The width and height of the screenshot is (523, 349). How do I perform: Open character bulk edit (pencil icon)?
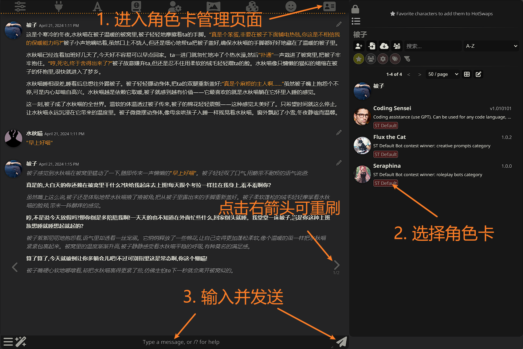(x=478, y=74)
